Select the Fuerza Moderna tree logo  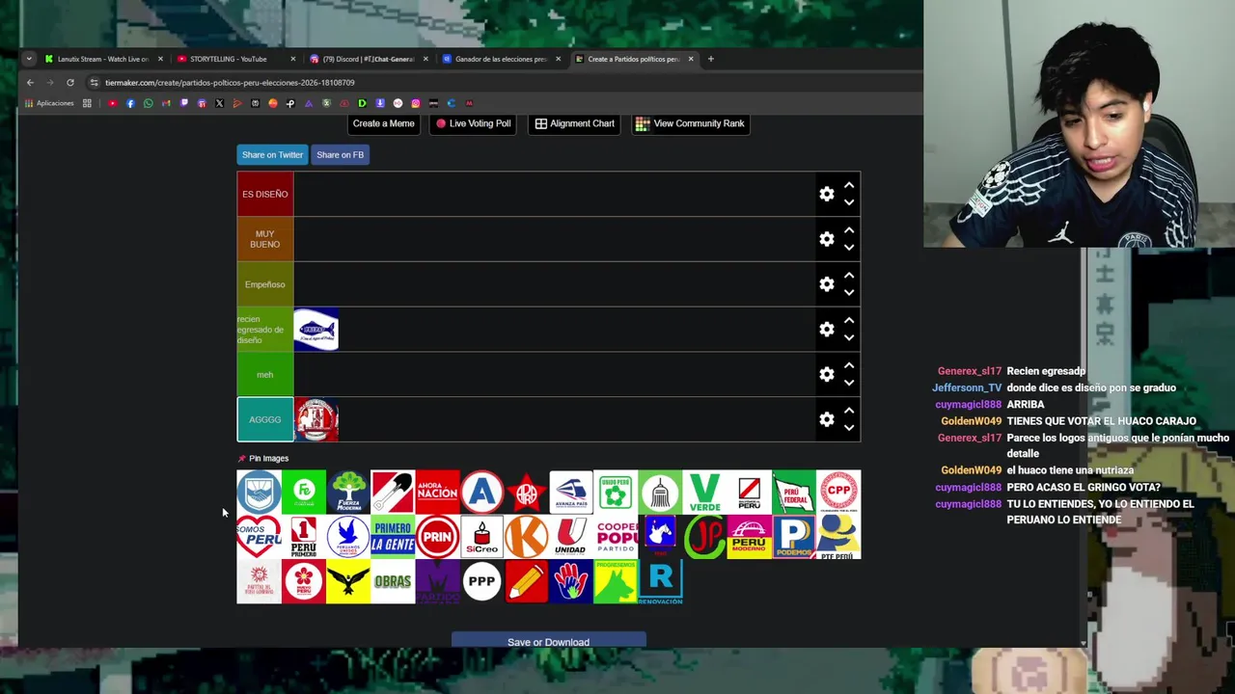[x=348, y=492]
